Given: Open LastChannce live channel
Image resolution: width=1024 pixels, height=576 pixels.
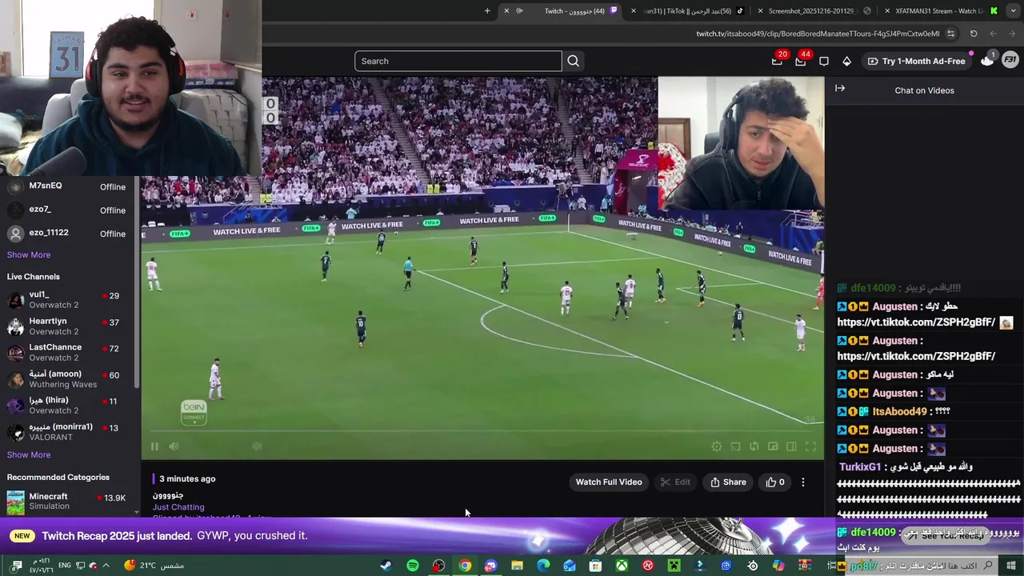Looking at the screenshot, I should 69,353.
